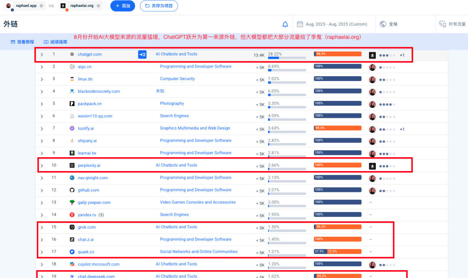The image size is (468, 278).
Task: Click the 96.3% orange distribution bar
Action: [338, 54]
